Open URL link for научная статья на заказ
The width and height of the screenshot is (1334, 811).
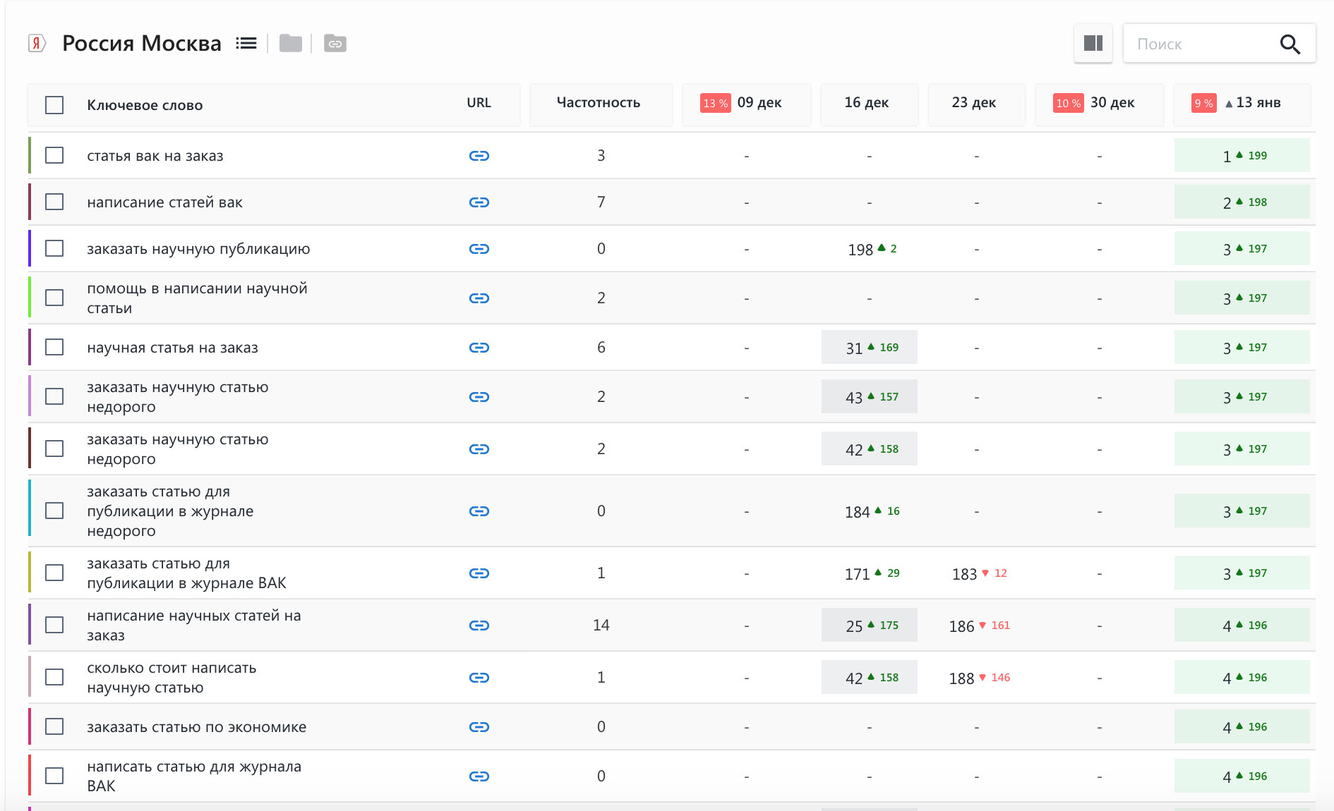(x=479, y=348)
